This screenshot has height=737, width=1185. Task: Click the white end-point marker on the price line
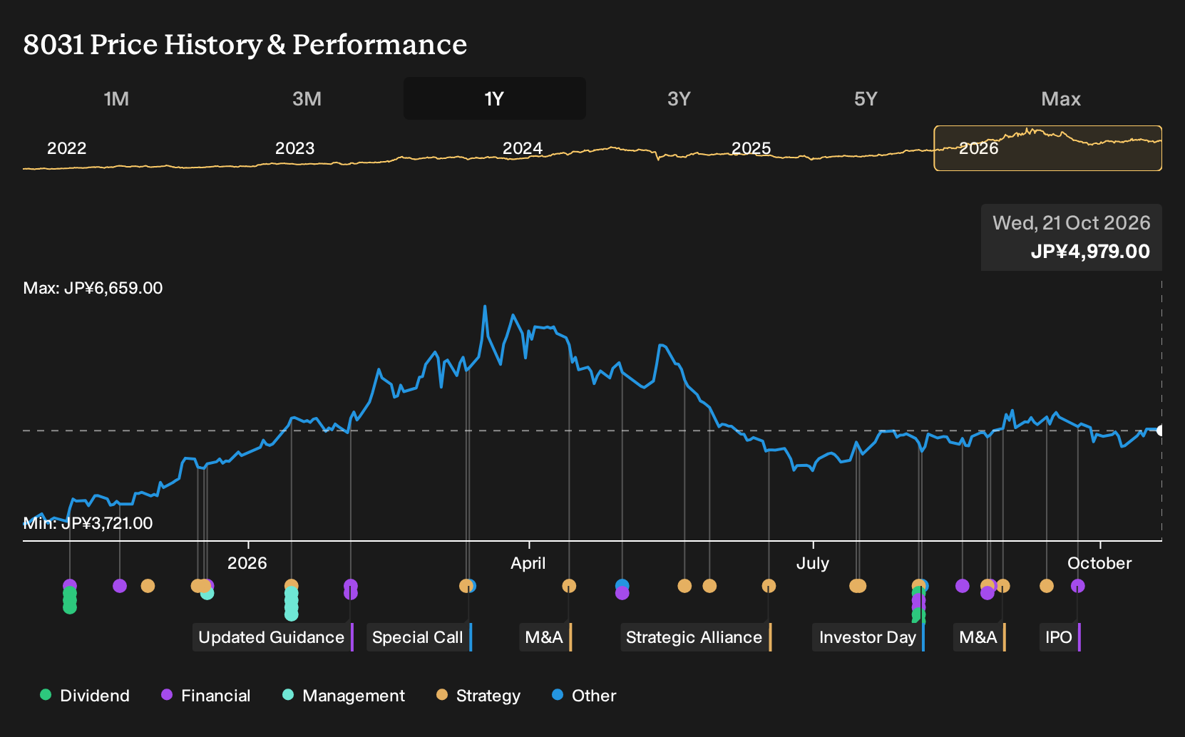point(1161,431)
